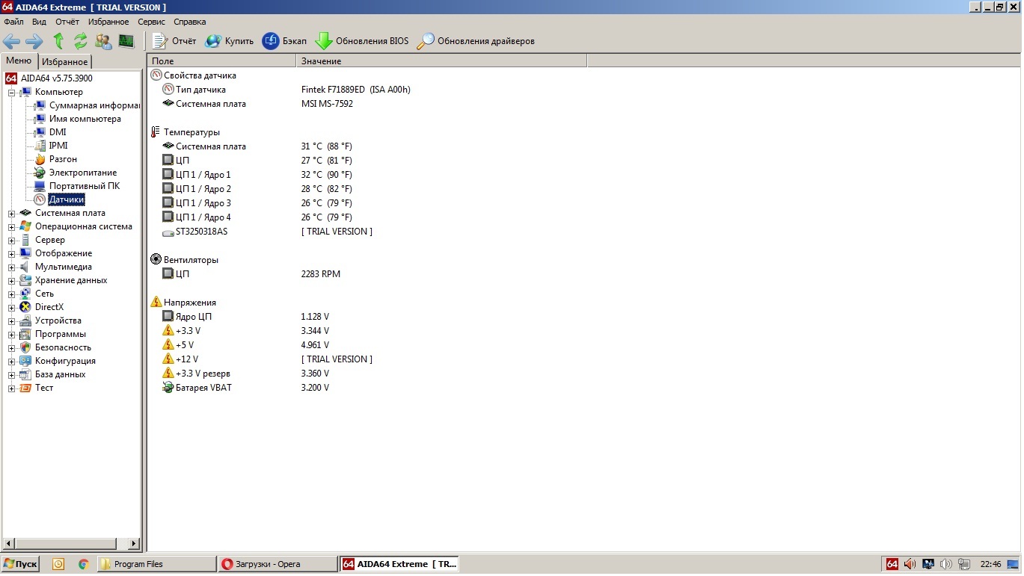Screen dimensions: 1024x576
Task: Click the tree pane's scroll-right arrow
Action: point(135,544)
